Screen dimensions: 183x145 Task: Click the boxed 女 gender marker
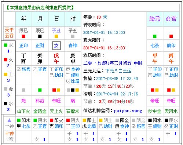(56, 46)
